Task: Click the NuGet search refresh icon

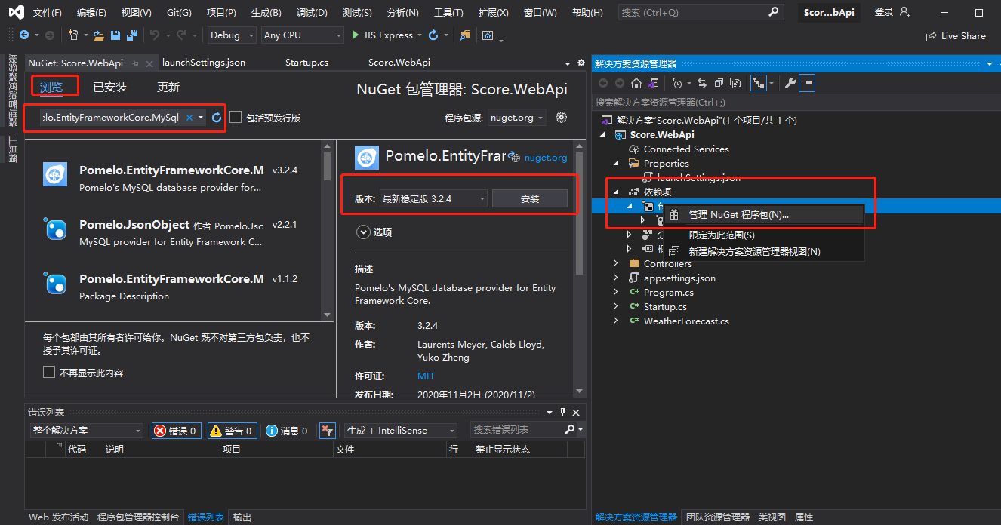Action: 217,118
